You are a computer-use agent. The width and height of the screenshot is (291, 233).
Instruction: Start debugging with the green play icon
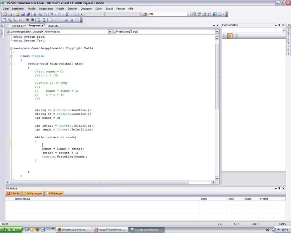(x=81, y=14)
